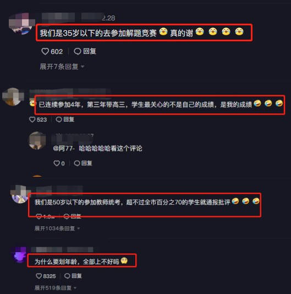Like the comment with 523 likes
Screen dimensions: 291x294
[32, 119]
